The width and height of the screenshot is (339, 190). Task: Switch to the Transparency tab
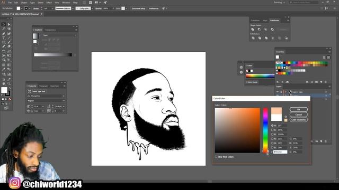[x=50, y=30]
